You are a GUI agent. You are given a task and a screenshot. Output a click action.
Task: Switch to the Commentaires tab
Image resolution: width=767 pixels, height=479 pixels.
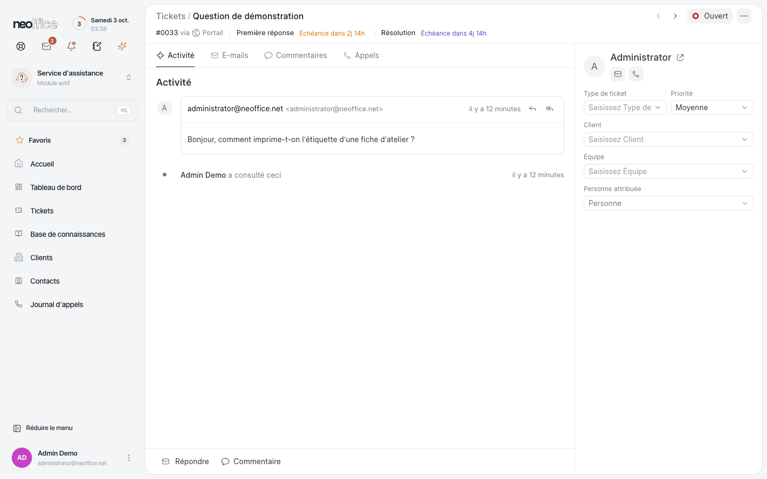click(296, 55)
